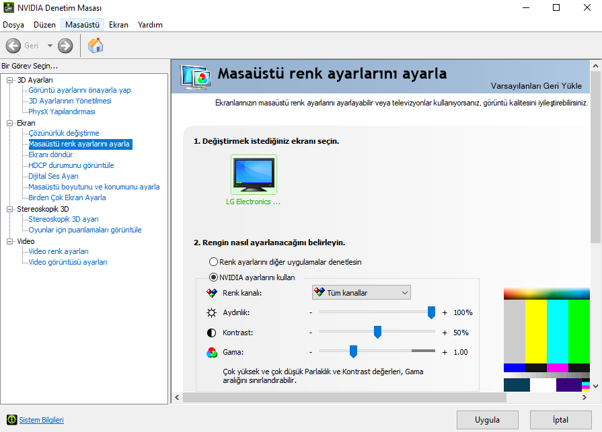Open the Yardım menu
The height and width of the screenshot is (432, 602).
coord(150,25)
